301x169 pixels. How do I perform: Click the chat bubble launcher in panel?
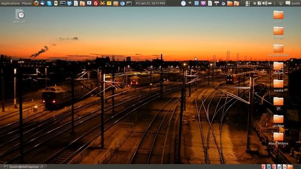(89, 3)
